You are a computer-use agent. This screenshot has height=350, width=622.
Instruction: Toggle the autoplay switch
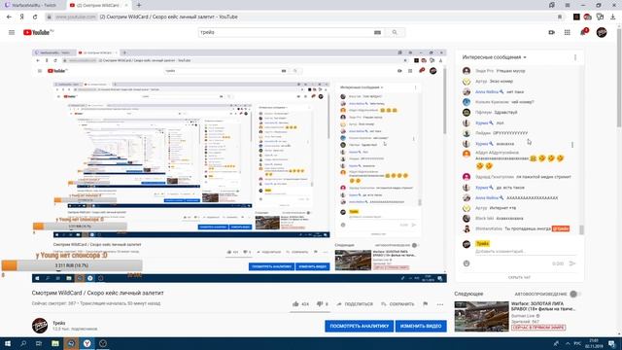[574, 294]
